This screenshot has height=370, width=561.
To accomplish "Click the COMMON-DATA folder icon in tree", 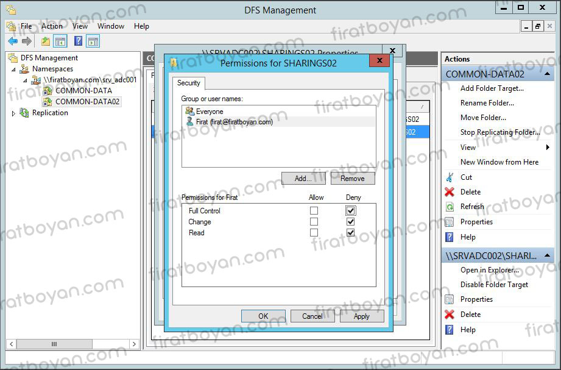I will pyautogui.click(x=48, y=91).
